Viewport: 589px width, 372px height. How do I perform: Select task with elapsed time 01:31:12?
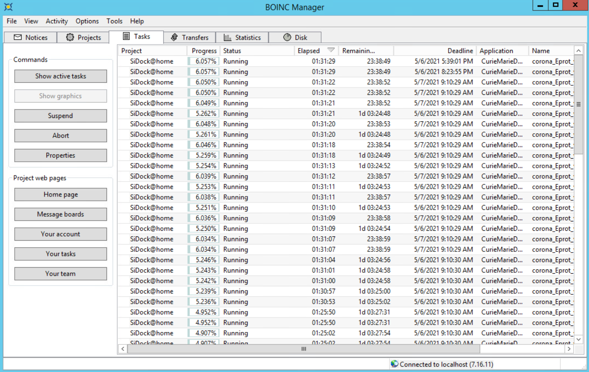click(346, 176)
